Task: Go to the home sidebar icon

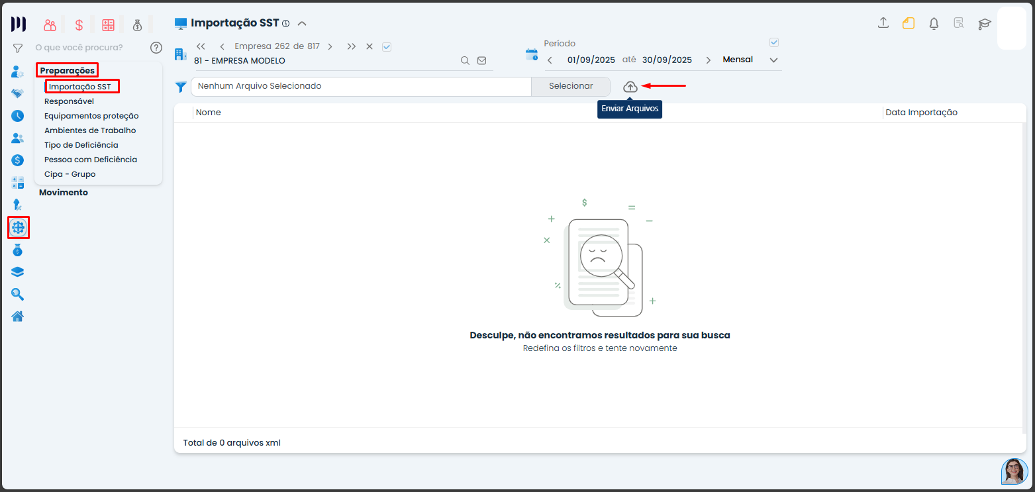Action: 18,316
